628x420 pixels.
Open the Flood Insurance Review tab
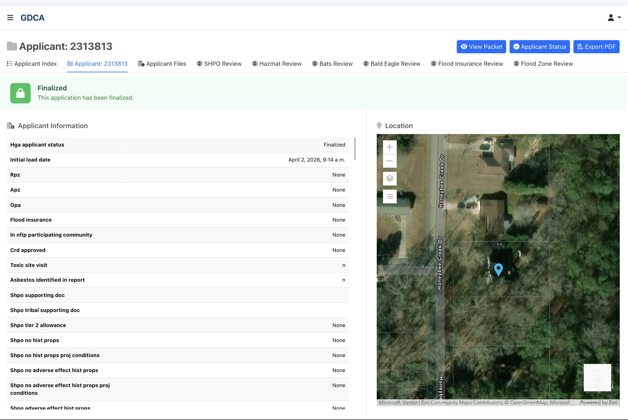[x=467, y=64]
